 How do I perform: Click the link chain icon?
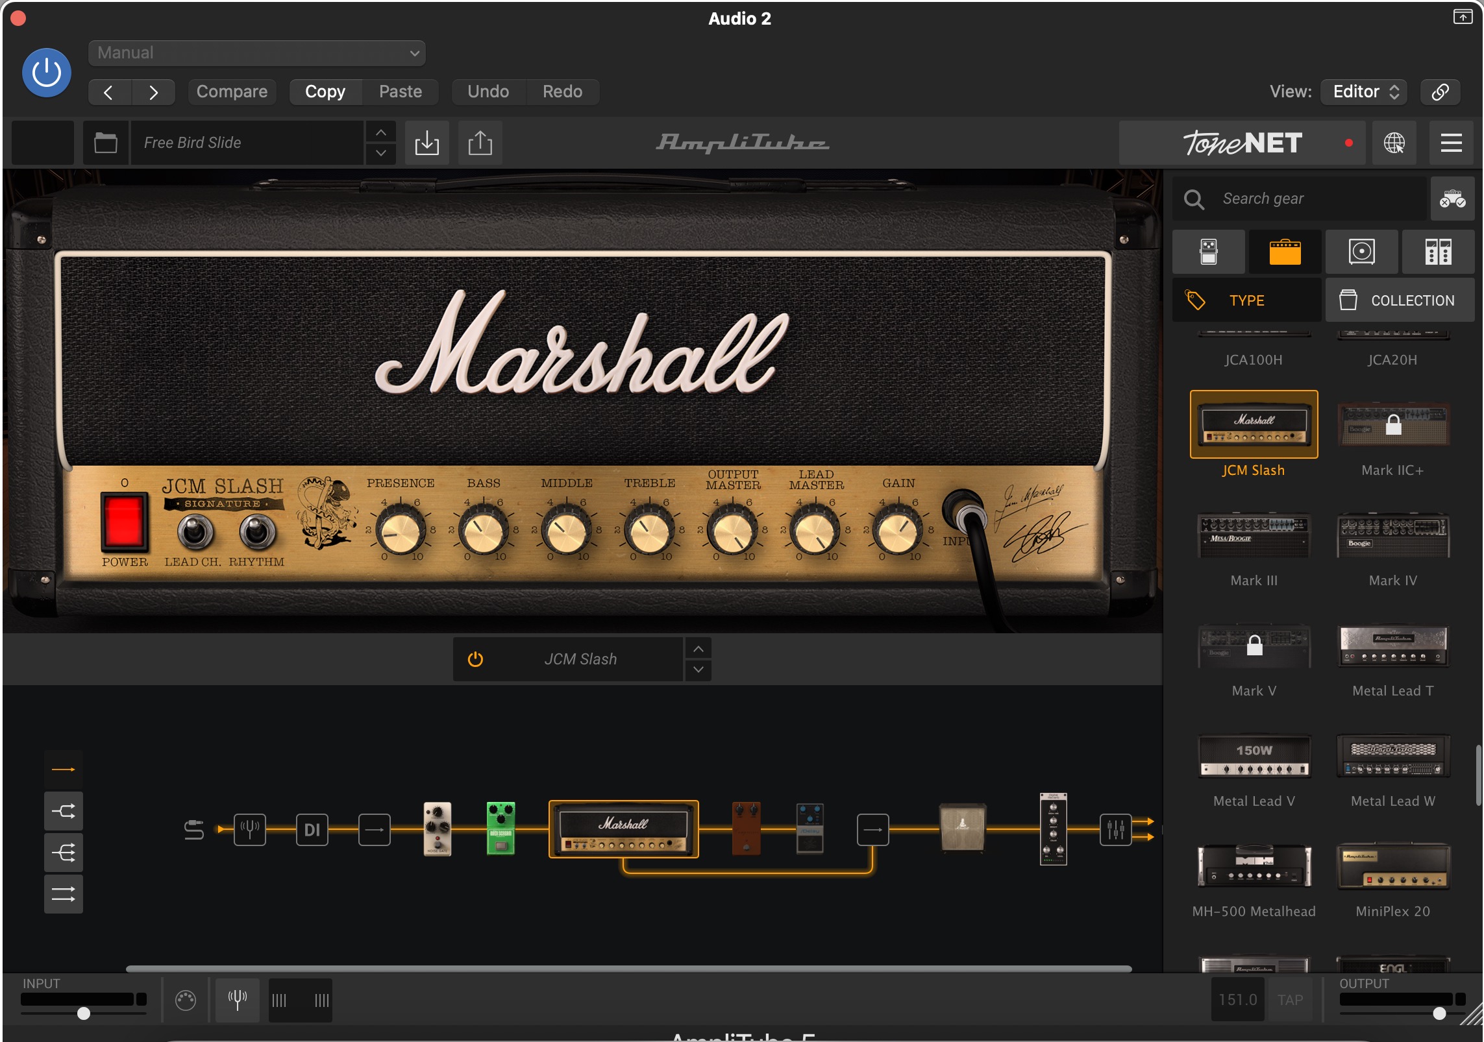click(x=1441, y=92)
